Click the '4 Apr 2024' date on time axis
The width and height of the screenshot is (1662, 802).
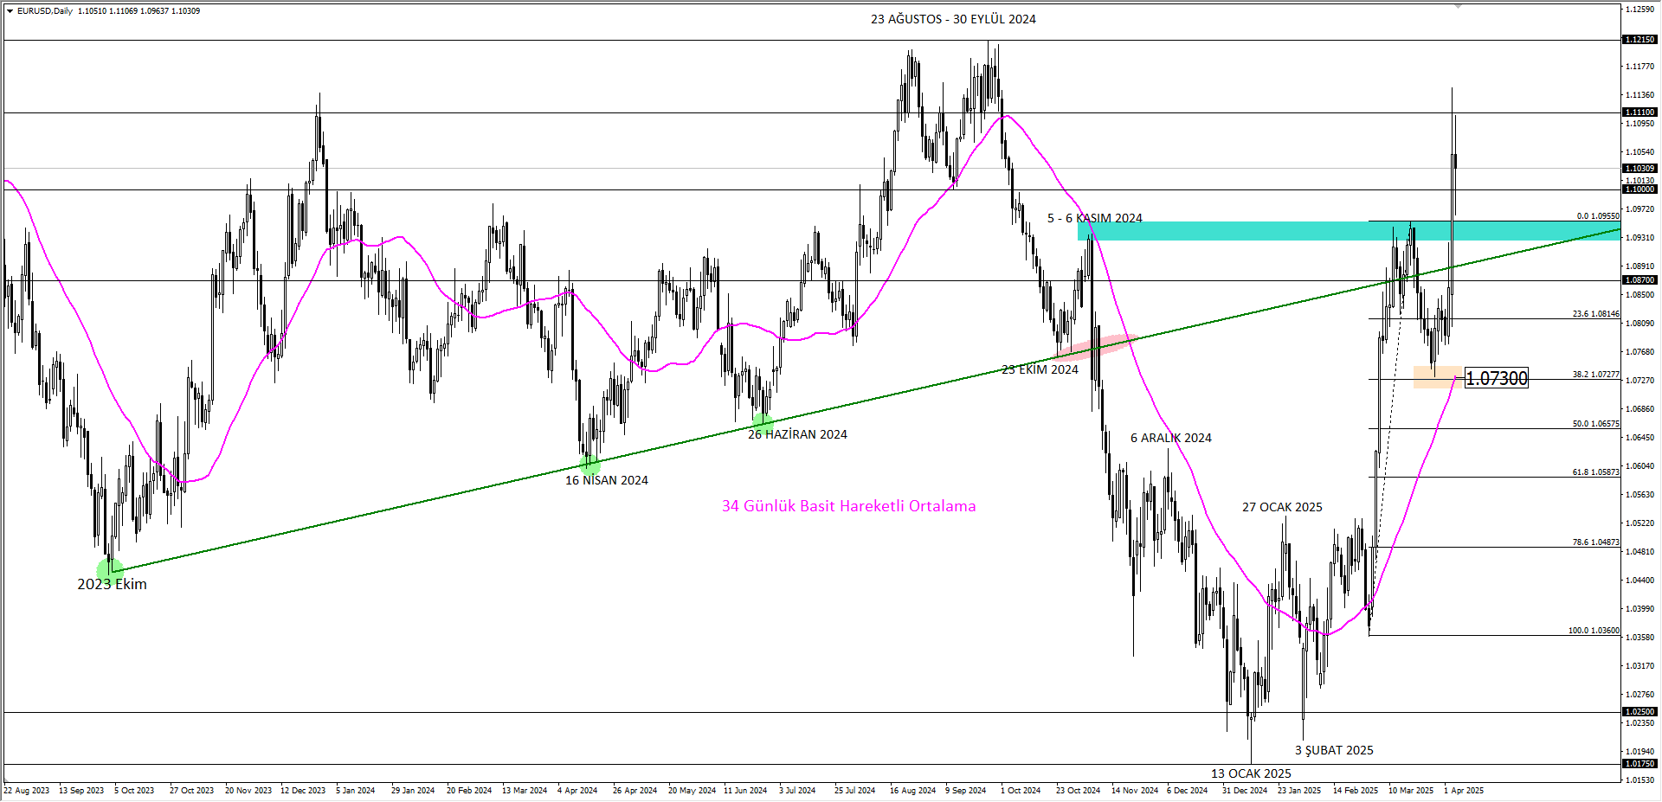click(x=577, y=791)
